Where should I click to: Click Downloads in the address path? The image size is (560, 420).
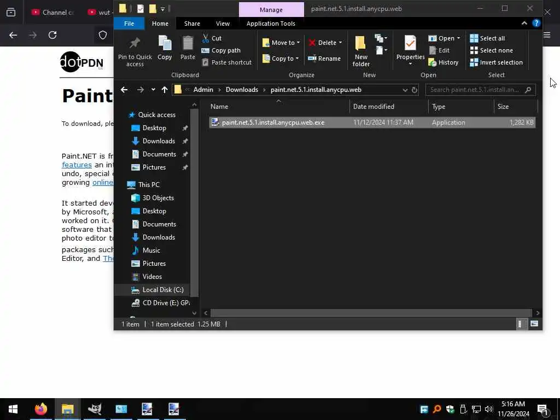pos(242,90)
